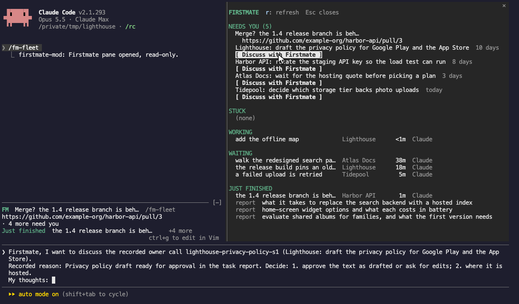Click 'ctrl+g to edit in Vim' hint
519x304 pixels.
(x=184, y=238)
